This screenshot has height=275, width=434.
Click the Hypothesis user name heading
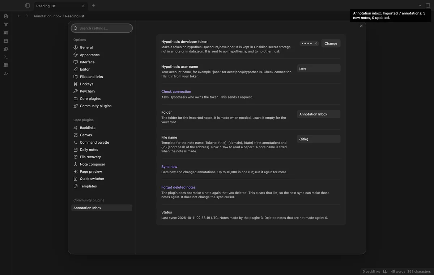[x=179, y=67]
